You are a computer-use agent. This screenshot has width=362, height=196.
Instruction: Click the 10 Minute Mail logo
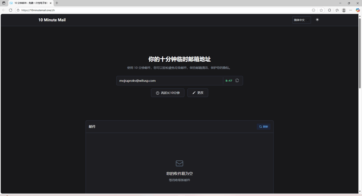pyautogui.click(x=52, y=20)
